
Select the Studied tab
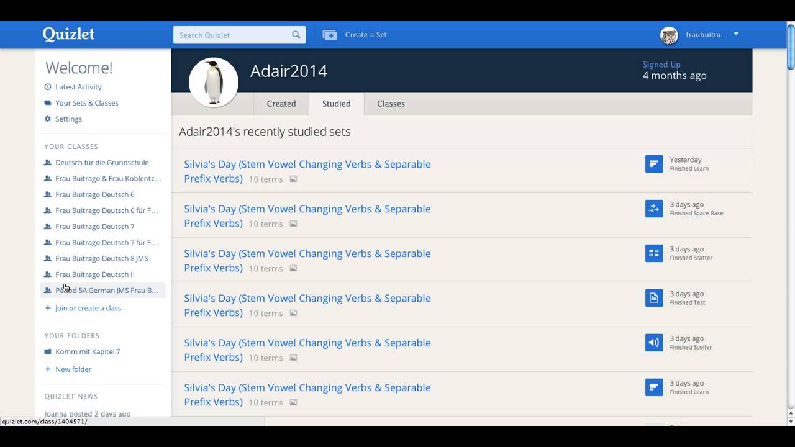click(x=336, y=104)
